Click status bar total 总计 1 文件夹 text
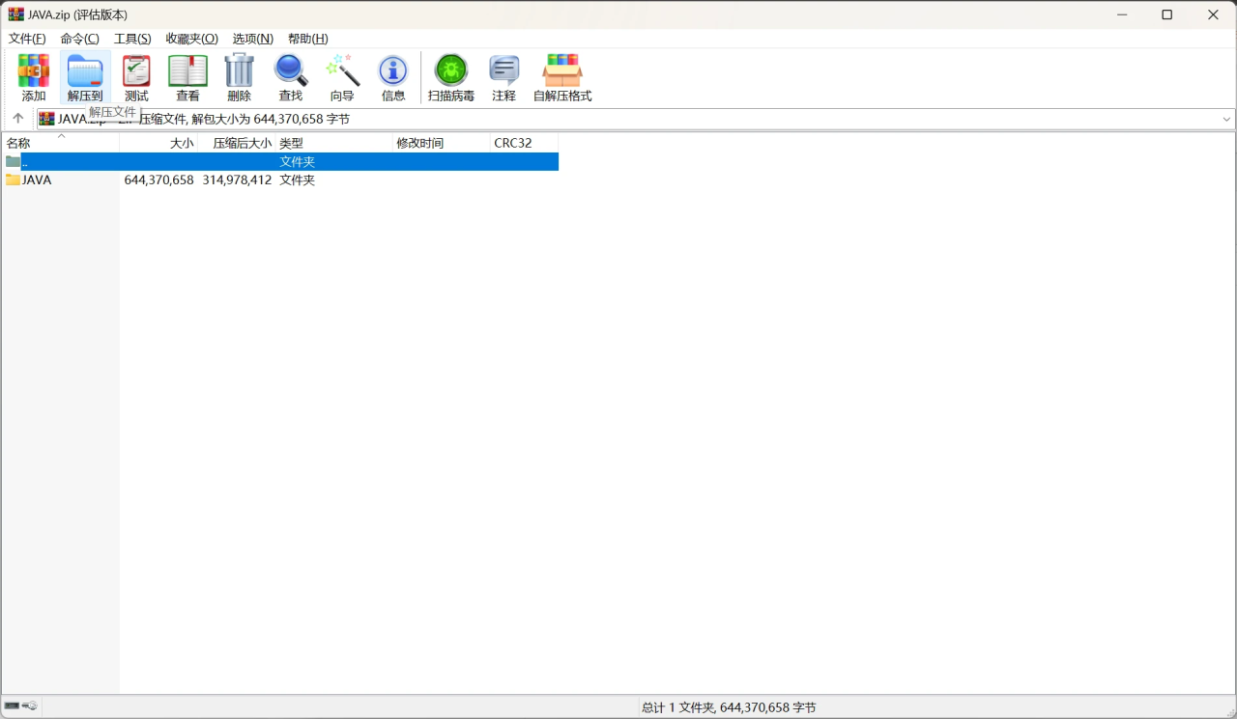1237x719 pixels. coord(729,707)
